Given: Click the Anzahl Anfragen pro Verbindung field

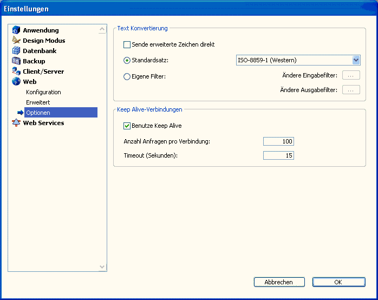Looking at the screenshot, I should click(x=278, y=141).
